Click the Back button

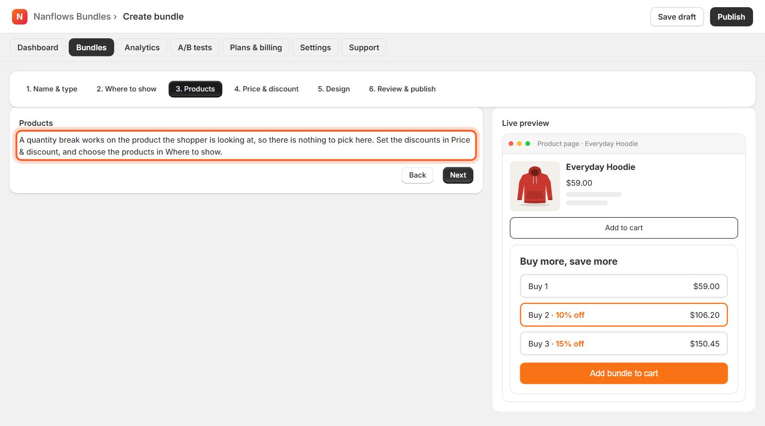pyautogui.click(x=417, y=175)
